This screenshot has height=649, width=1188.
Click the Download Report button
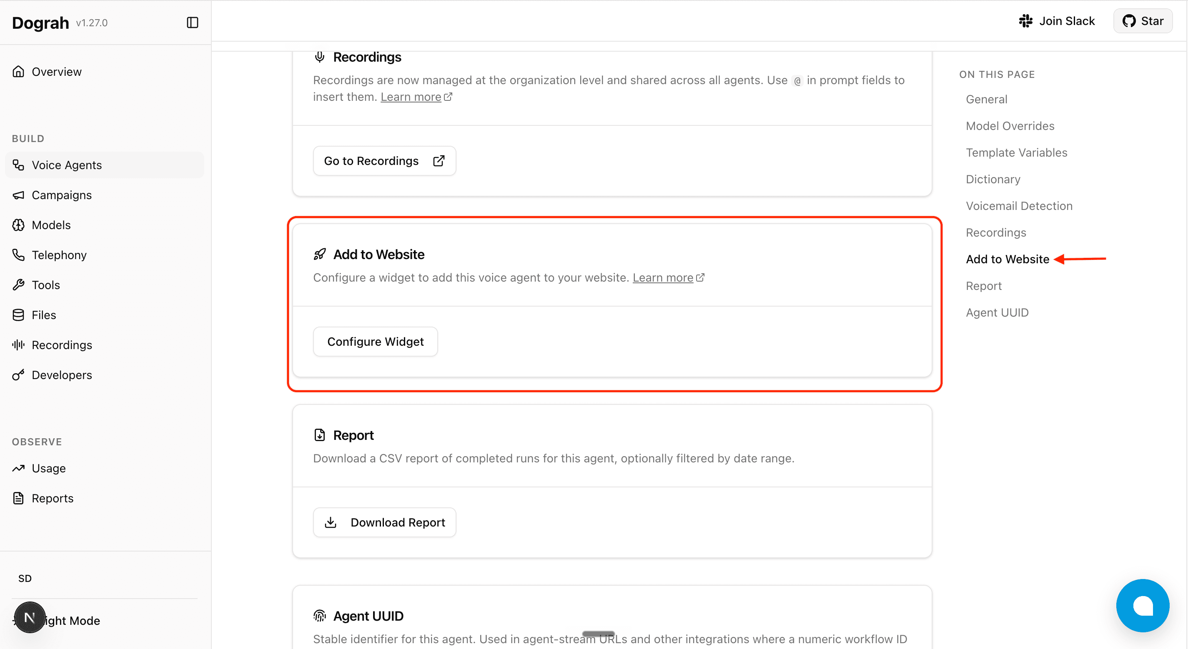click(385, 522)
